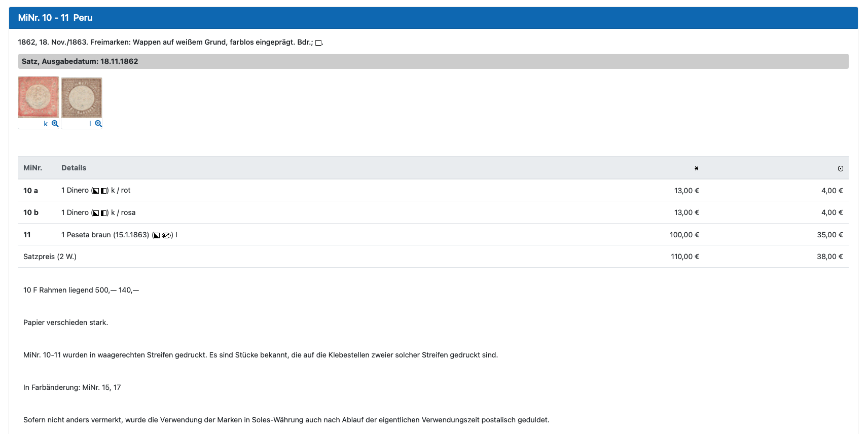Click the 'l' label under the brown stamp
Screen dimensions: 868x434
(x=90, y=124)
